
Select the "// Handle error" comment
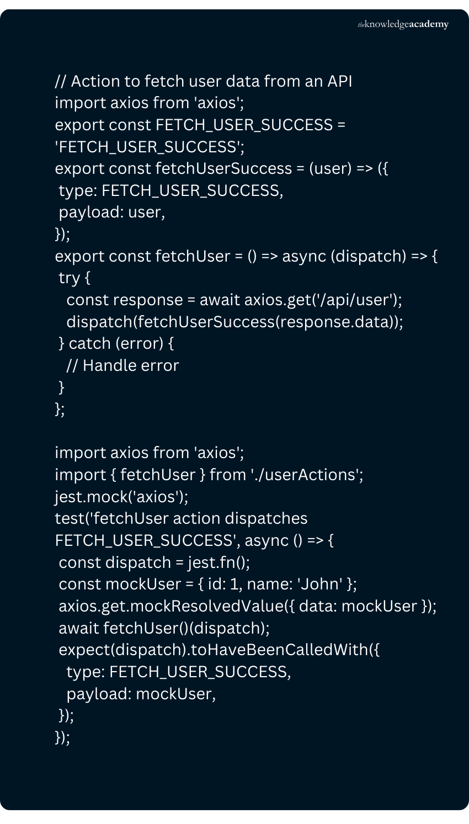pos(122,365)
